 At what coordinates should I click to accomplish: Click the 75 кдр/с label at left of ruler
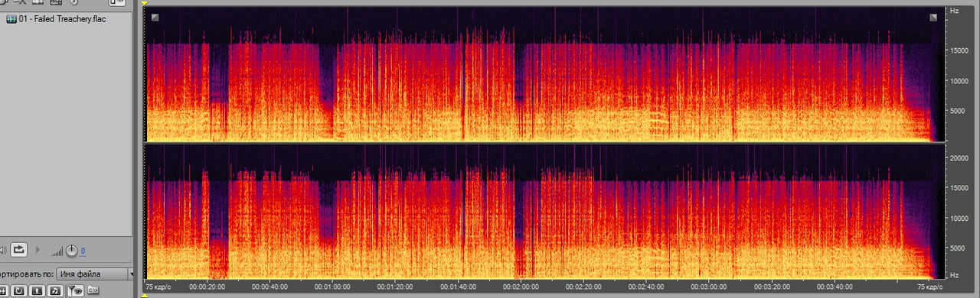point(159,287)
